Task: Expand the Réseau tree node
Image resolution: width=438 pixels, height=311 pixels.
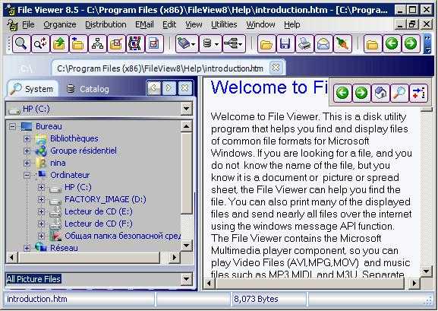Action: [x=27, y=248]
